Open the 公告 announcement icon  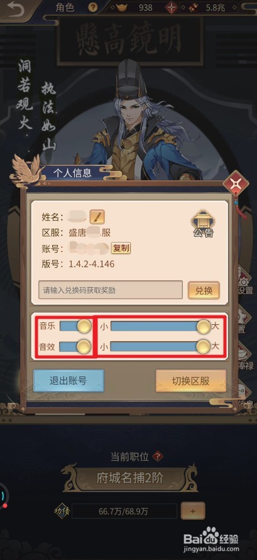[203, 224]
